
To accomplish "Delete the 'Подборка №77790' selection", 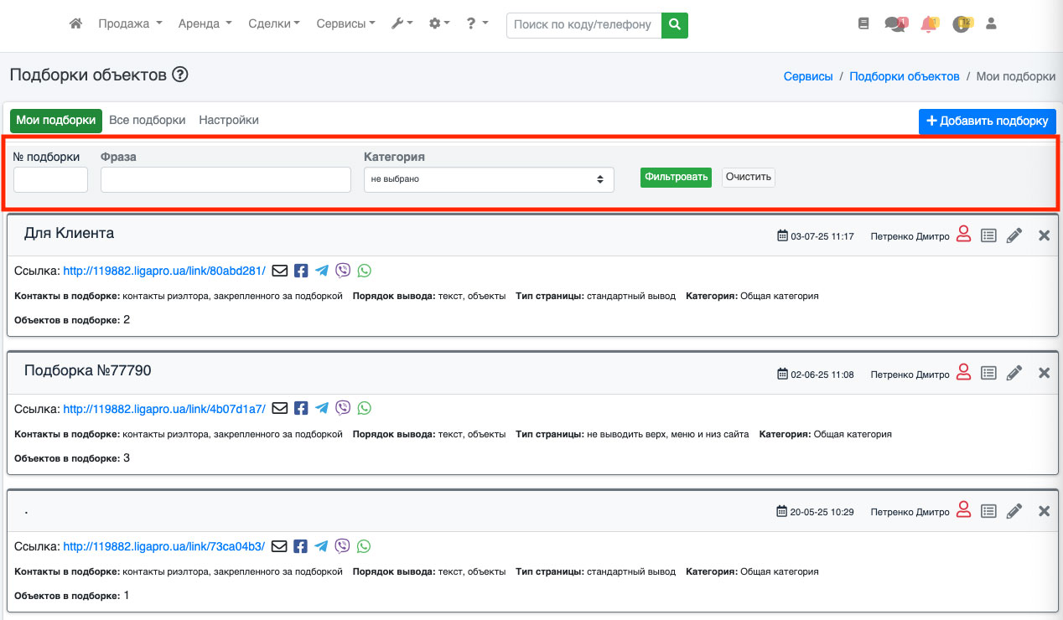I will coord(1044,373).
